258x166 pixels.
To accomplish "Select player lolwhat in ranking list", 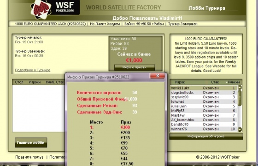I will coord(203,101).
